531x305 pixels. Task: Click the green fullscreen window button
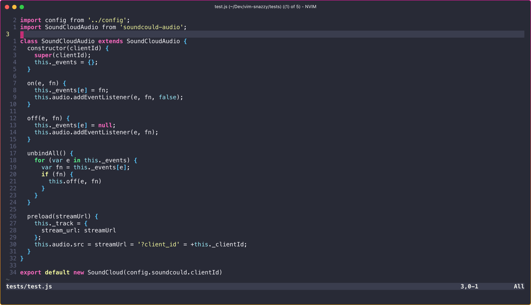tap(22, 7)
